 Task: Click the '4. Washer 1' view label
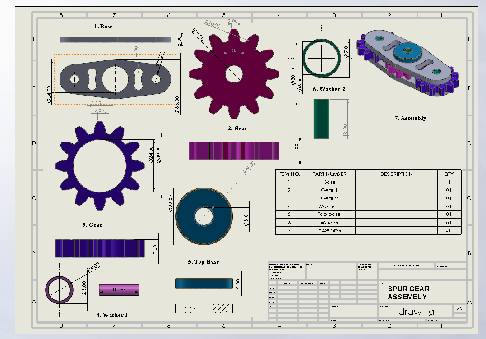point(112,315)
